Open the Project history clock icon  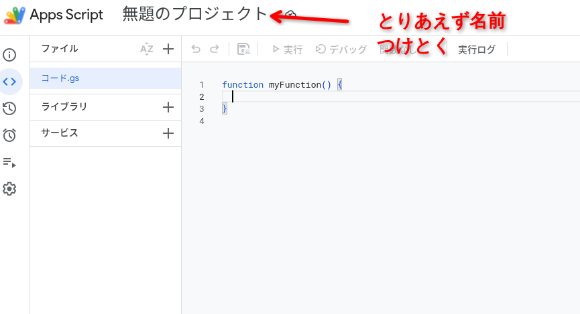click(9, 108)
